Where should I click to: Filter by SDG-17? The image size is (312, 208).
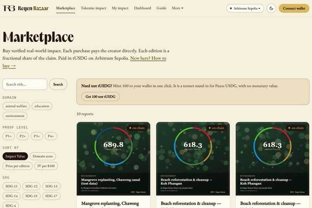[51, 196]
